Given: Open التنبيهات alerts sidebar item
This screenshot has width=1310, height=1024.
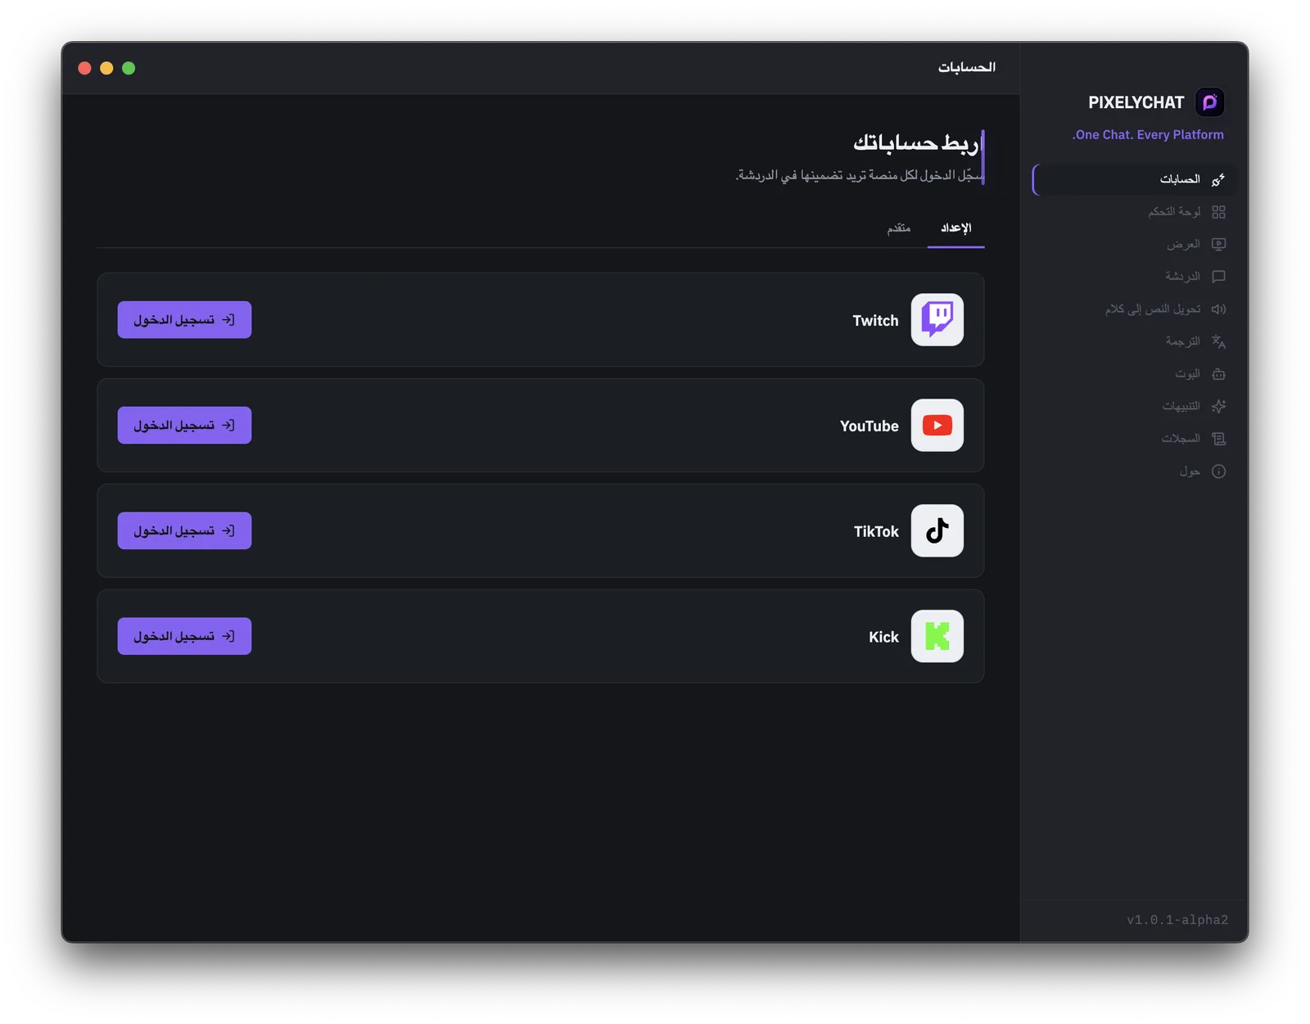Looking at the screenshot, I should (x=1134, y=406).
